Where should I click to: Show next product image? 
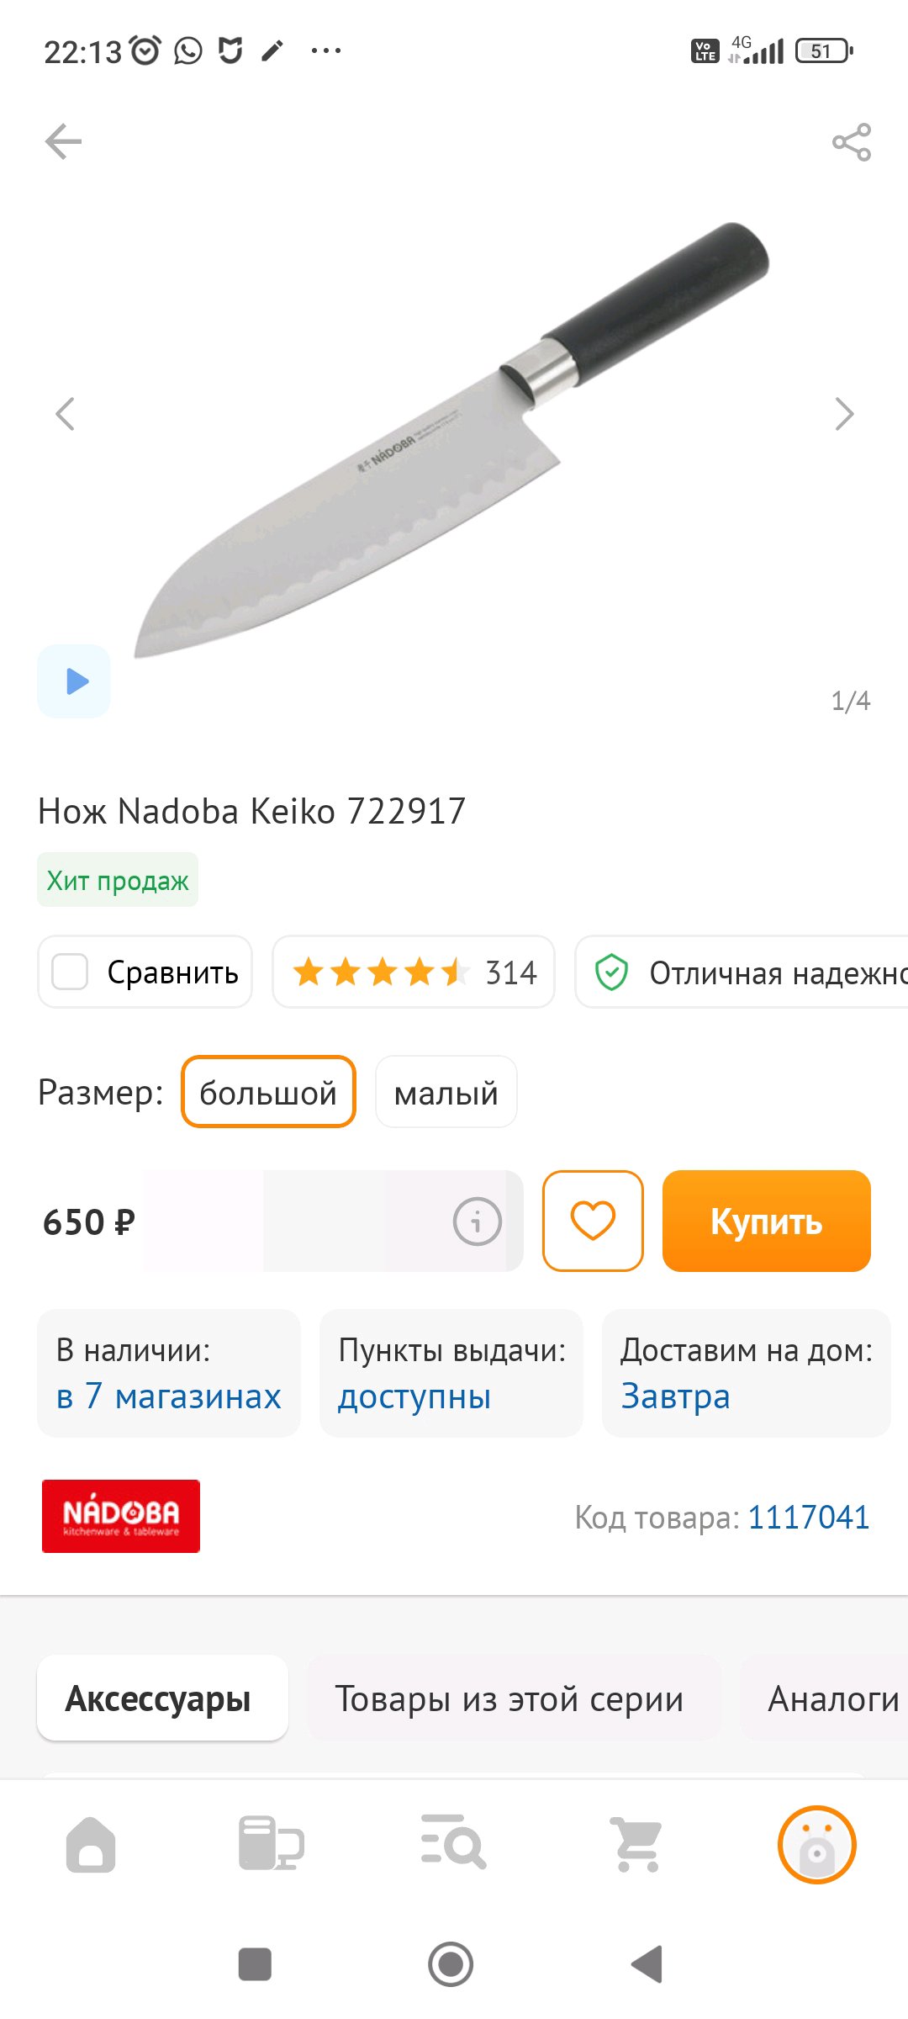pyautogui.click(x=844, y=414)
